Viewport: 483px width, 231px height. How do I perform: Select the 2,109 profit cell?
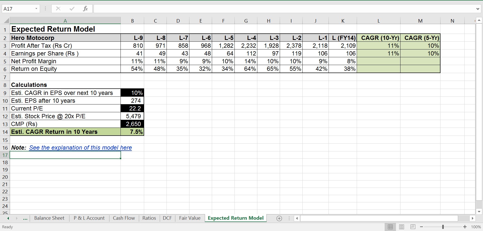coord(343,46)
